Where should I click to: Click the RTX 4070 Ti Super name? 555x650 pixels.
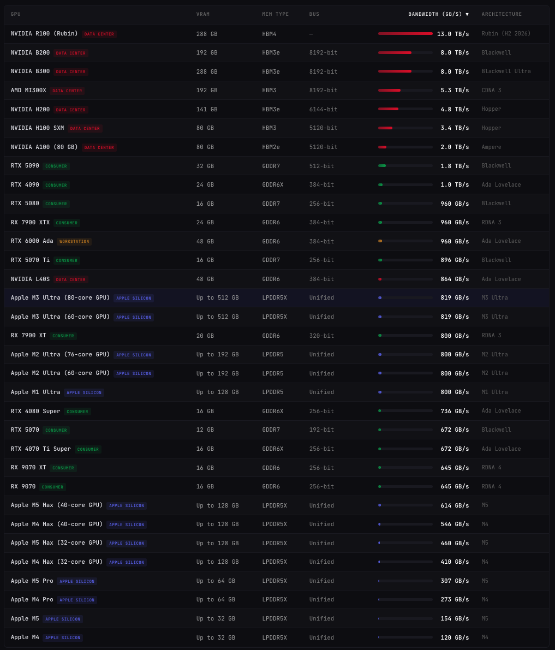pos(40,449)
